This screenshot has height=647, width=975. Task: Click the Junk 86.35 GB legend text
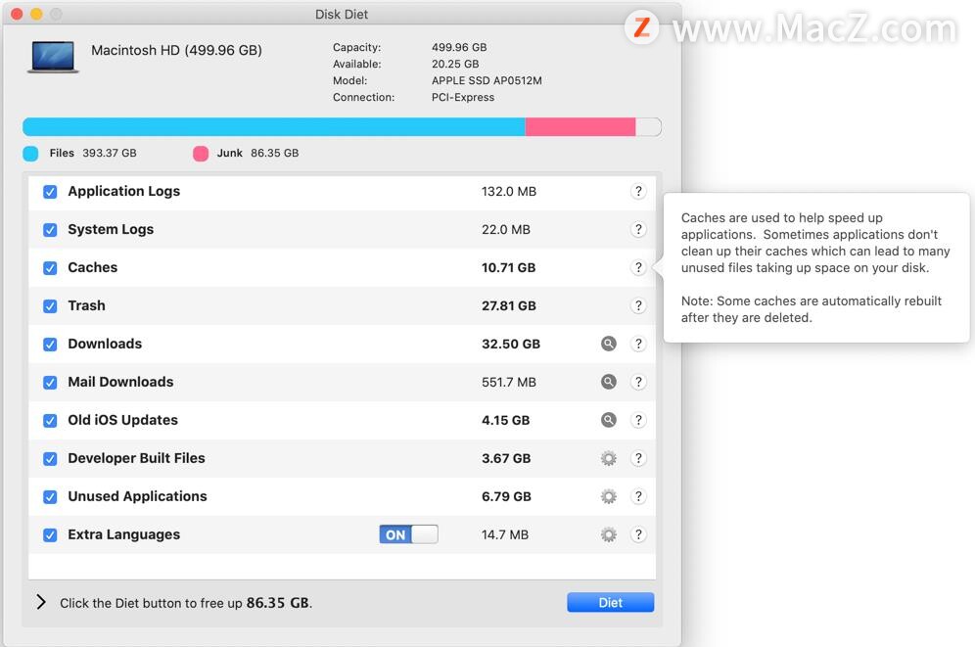pos(258,153)
